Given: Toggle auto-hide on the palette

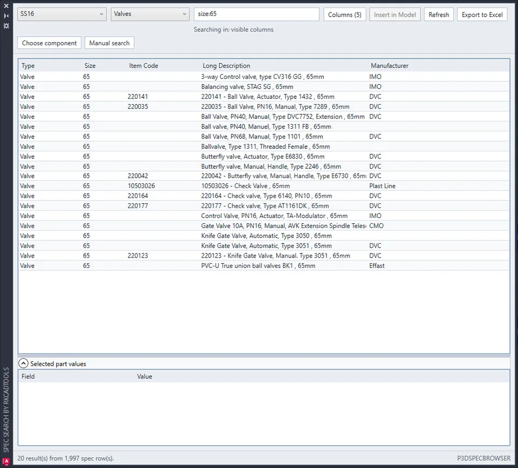Looking at the screenshot, I should [x=6, y=16].
